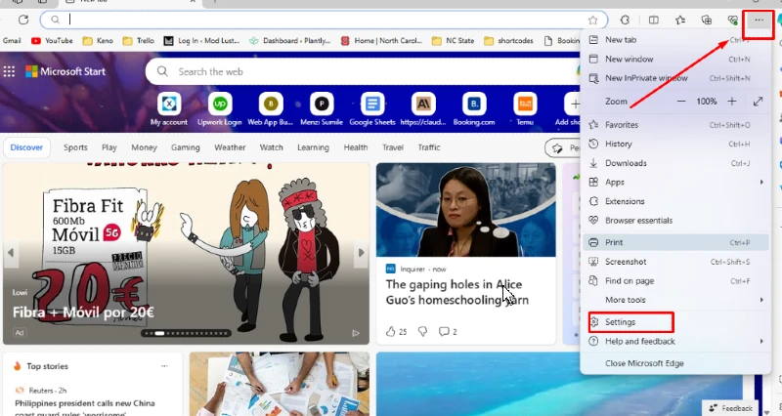Expand Help and feedback submenu
Image resolution: width=782 pixels, height=416 pixels.
point(675,341)
